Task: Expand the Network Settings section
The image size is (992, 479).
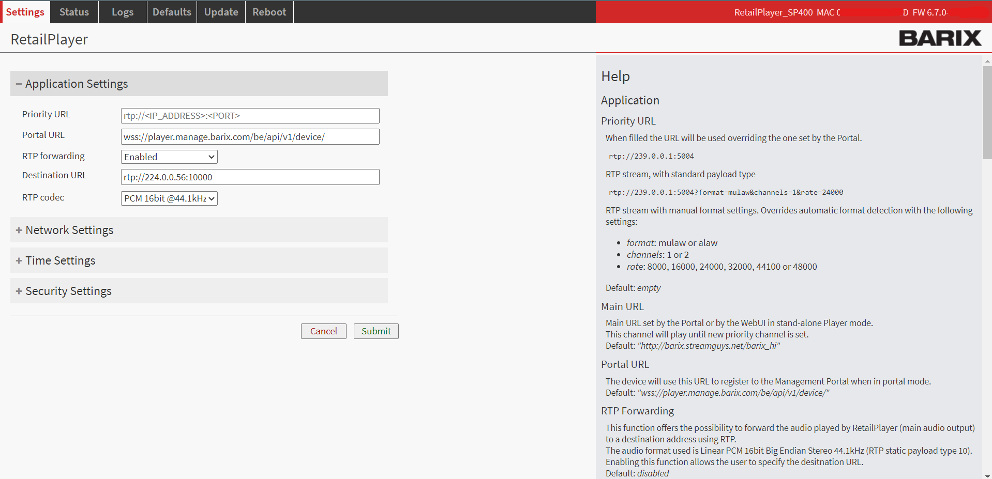Action: [69, 230]
